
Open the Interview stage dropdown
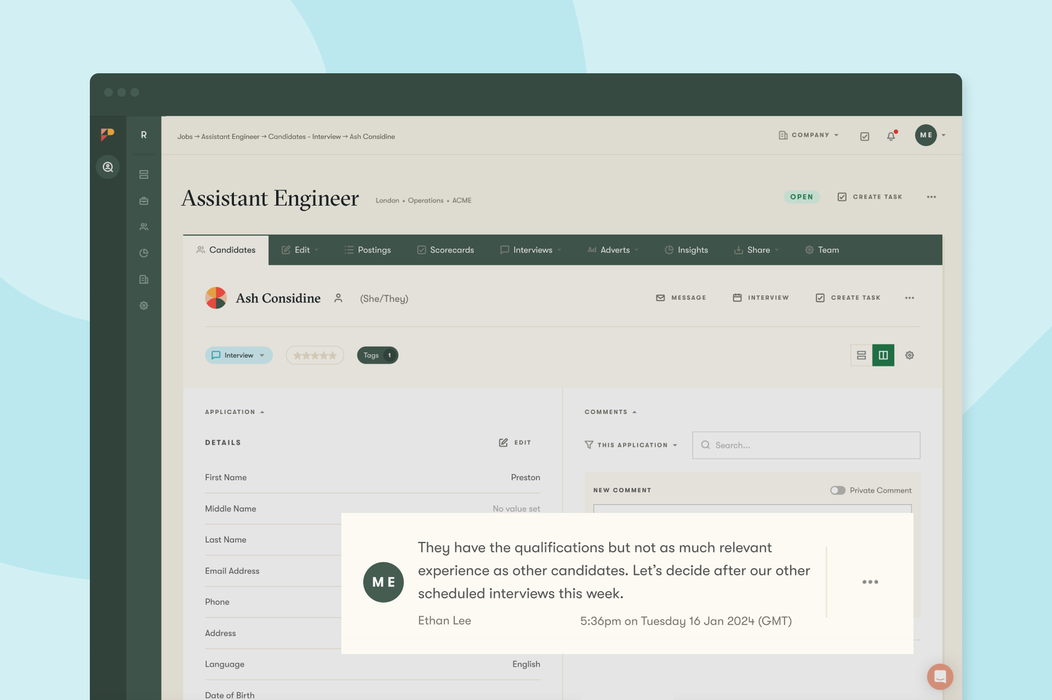[238, 355]
